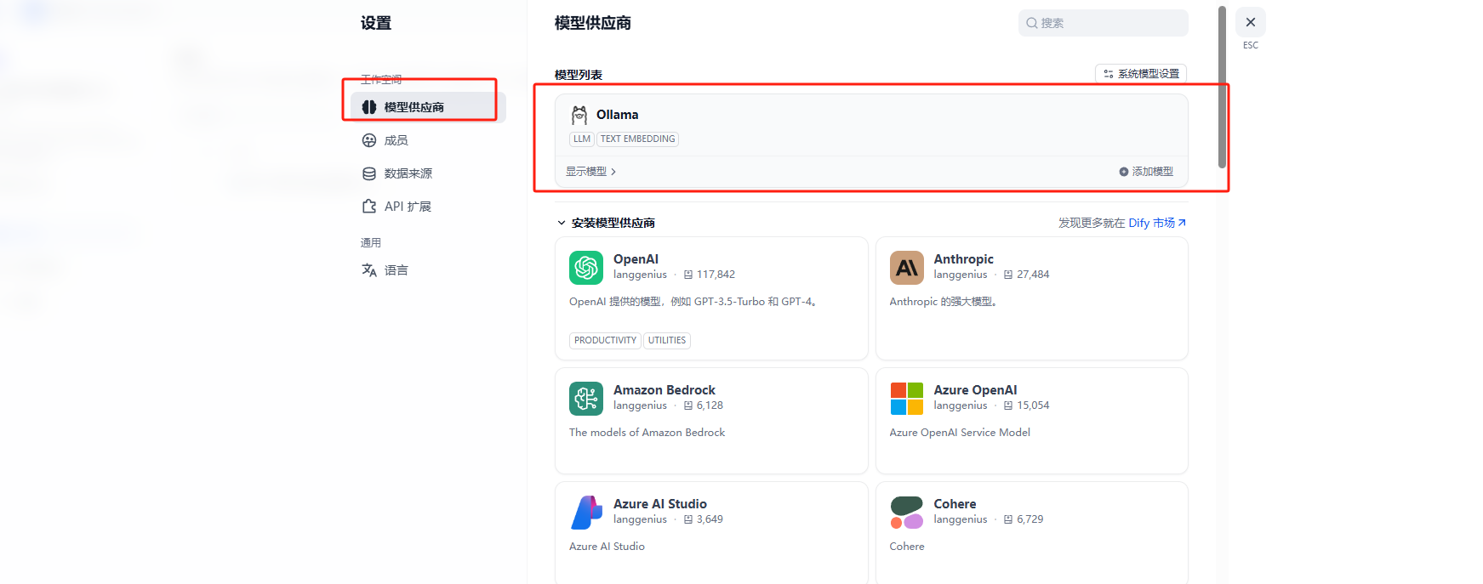This screenshot has width=1483, height=584.
Task: Focus the 搜索 search field
Action: click(x=1103, y=23)
